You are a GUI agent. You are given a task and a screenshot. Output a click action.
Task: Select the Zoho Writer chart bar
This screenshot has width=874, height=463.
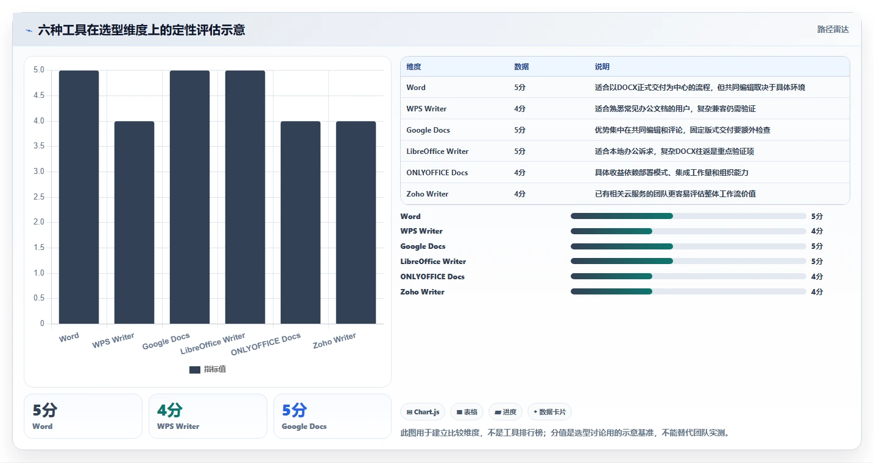click(356, 223)
